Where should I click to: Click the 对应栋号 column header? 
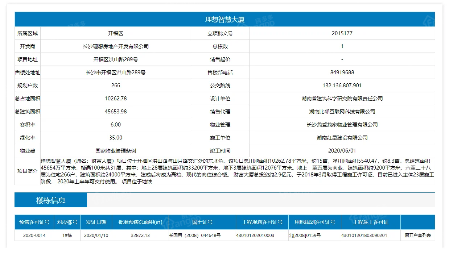(x=67, y=222)
